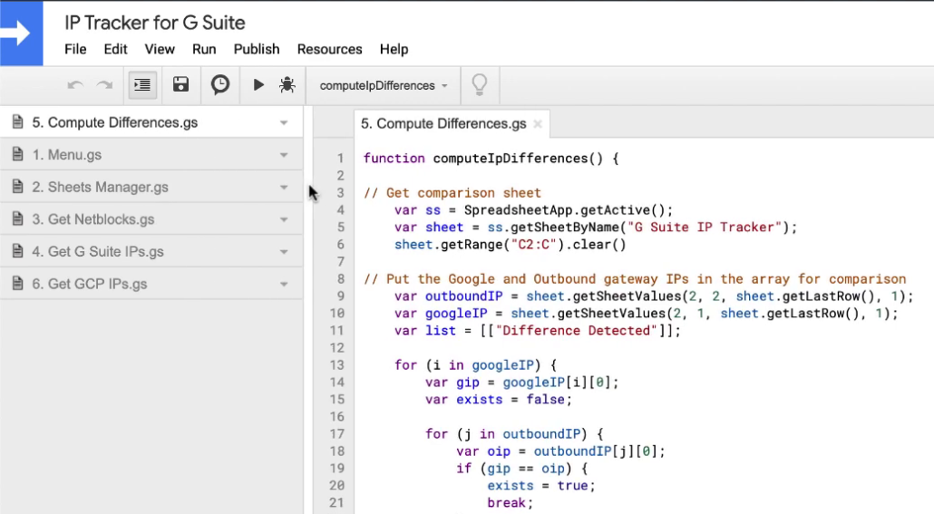Open 3. Get Netblocks.gs file
The width and height of the screenshot is (934, 514).
pyautogui.click(x=151, y=219)
